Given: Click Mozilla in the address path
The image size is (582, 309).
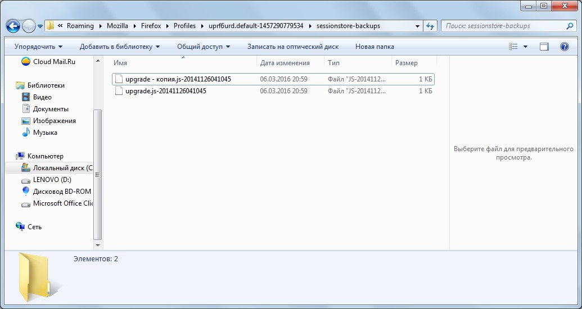Looking at the screenshot, I should pyautogui.click(x=118, y=26).
